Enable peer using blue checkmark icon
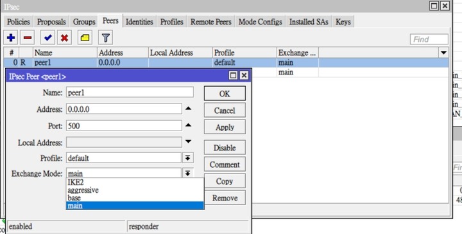Image resolution: width=462 pixels, height=234 pixels. coord(47,37)
